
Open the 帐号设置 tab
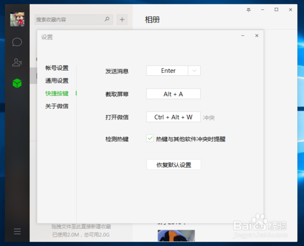pos(57,68)
